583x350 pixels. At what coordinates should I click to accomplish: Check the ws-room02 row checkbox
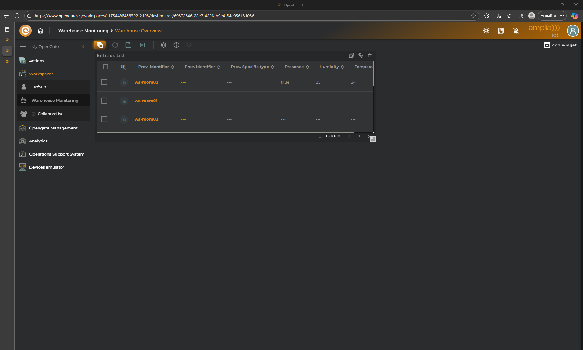coord(104,82)
